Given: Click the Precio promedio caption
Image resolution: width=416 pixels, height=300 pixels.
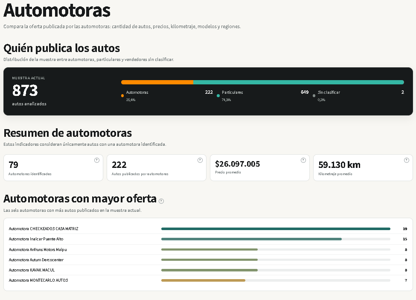Looking at the screenshot, I should click(x=228, y=172).
